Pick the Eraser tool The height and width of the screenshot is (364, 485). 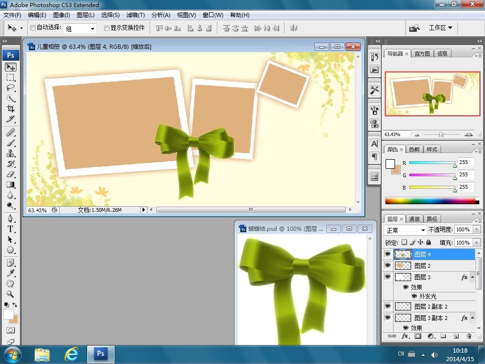[x=10, y=174]
